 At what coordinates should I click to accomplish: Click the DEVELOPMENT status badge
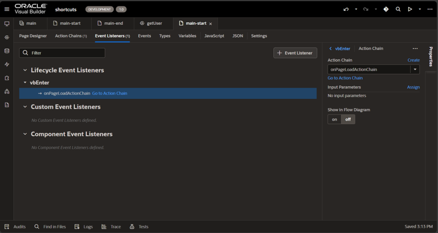coord(99,9)
